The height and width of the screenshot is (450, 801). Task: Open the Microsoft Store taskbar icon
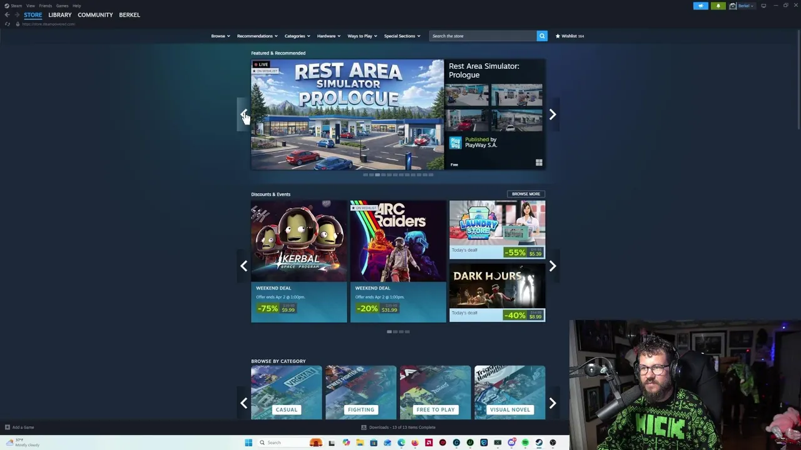point(374,442)
